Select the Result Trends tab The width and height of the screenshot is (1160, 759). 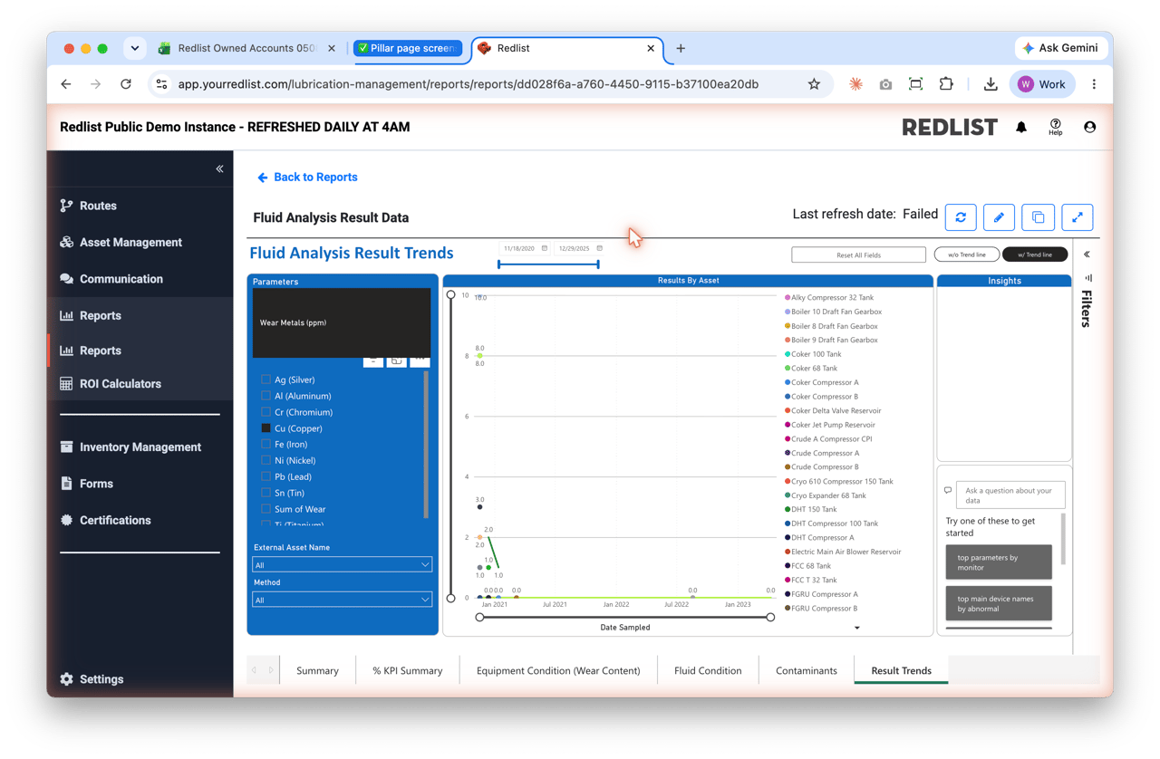pos(901,670)
